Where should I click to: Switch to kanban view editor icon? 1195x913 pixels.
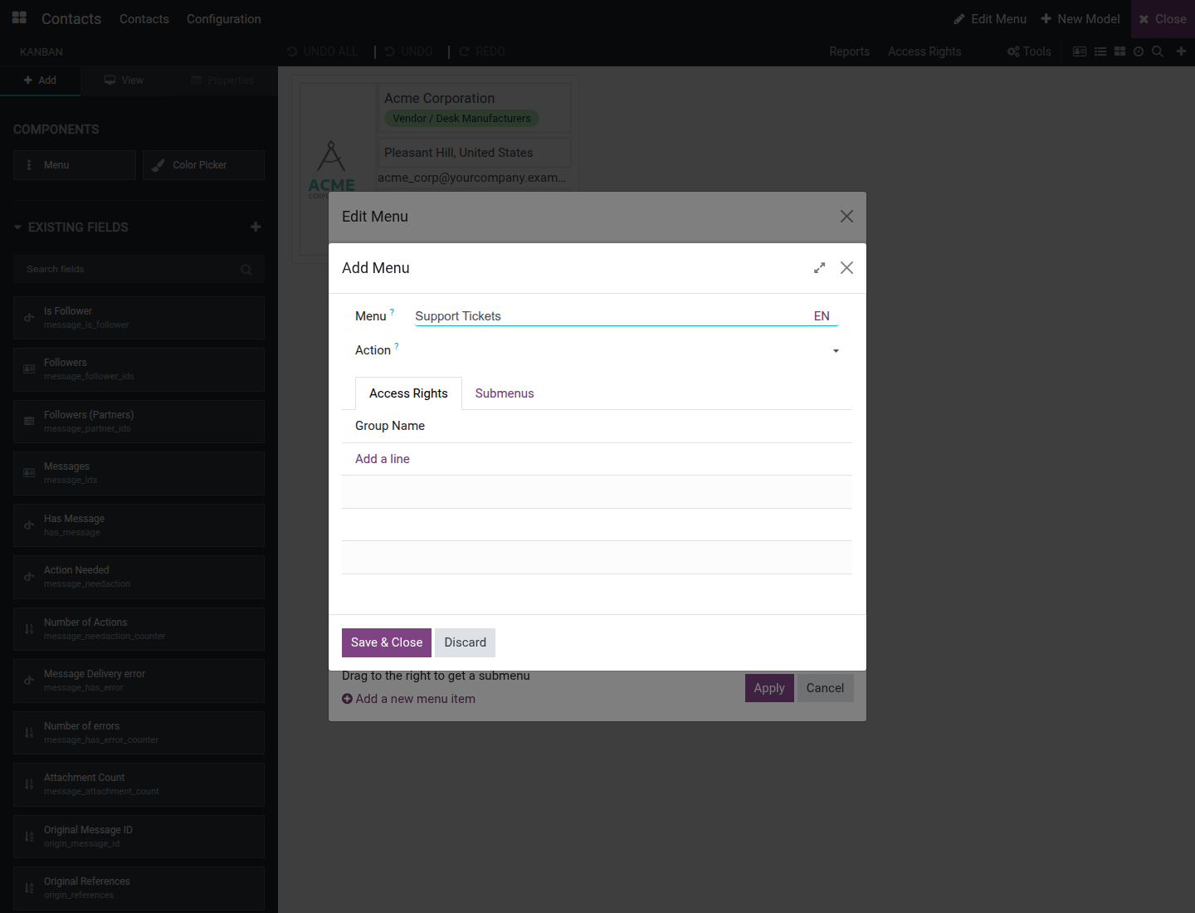coord(1119,51)
